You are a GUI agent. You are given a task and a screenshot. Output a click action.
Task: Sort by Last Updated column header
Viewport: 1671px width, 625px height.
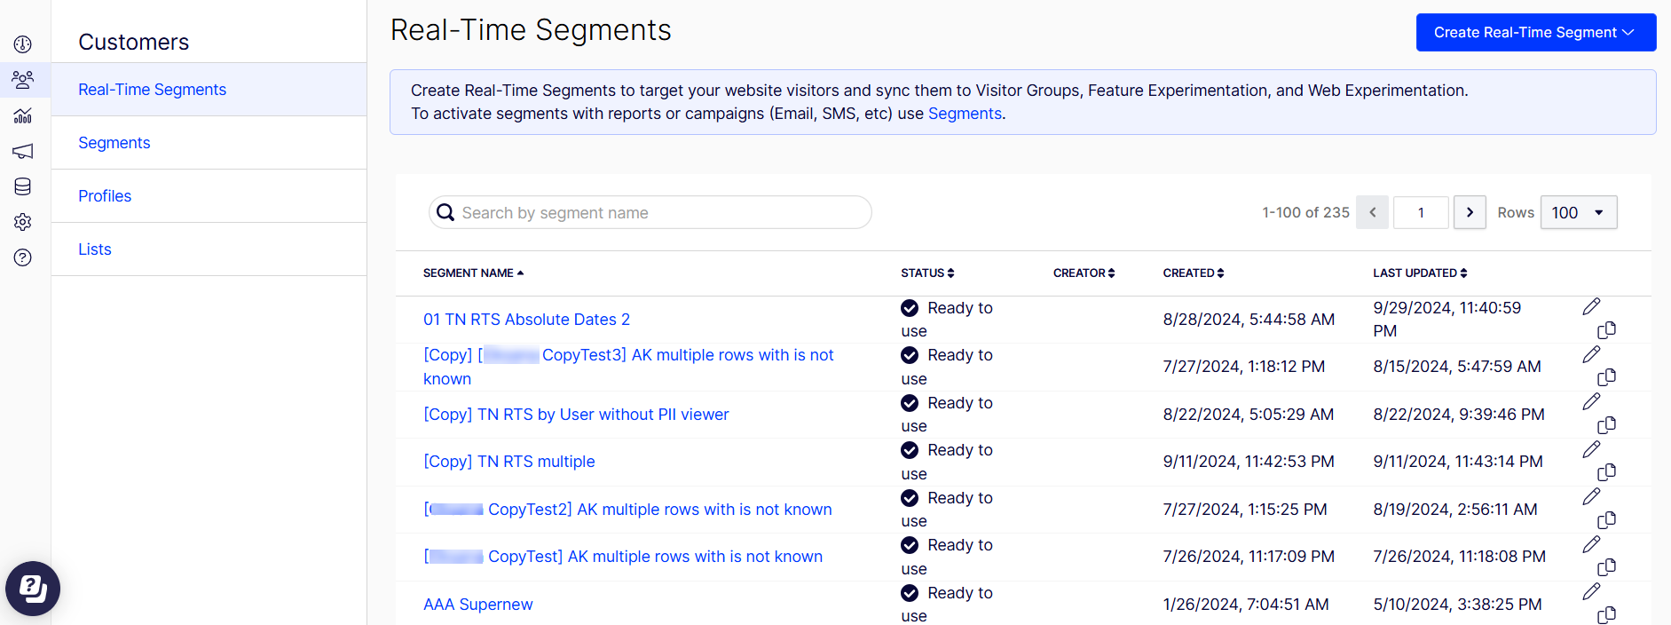1420,273
